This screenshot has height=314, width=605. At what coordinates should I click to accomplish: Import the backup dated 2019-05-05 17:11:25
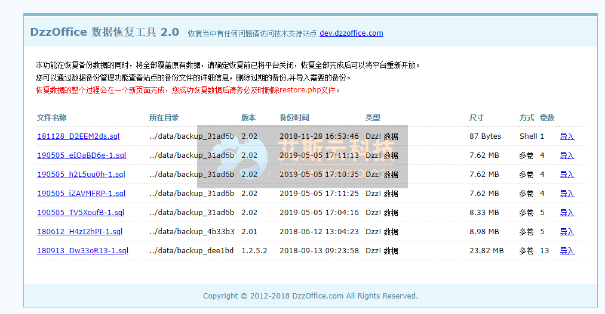[566, 194]
